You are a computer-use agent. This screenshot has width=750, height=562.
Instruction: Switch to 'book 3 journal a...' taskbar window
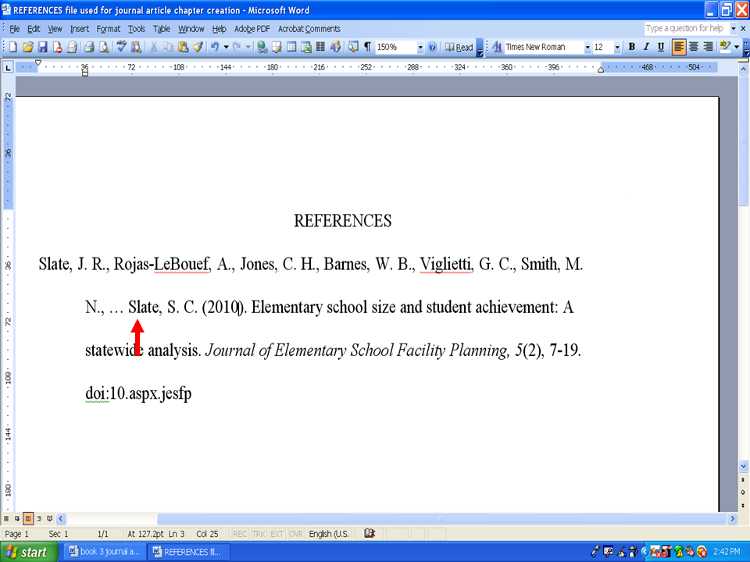104,552
